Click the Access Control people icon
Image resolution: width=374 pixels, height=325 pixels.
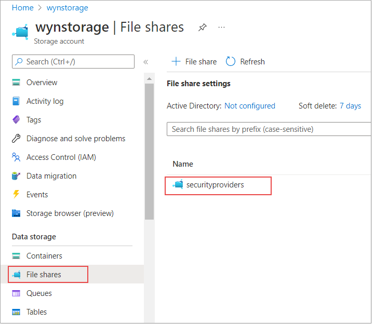click(x=16, y=157)
